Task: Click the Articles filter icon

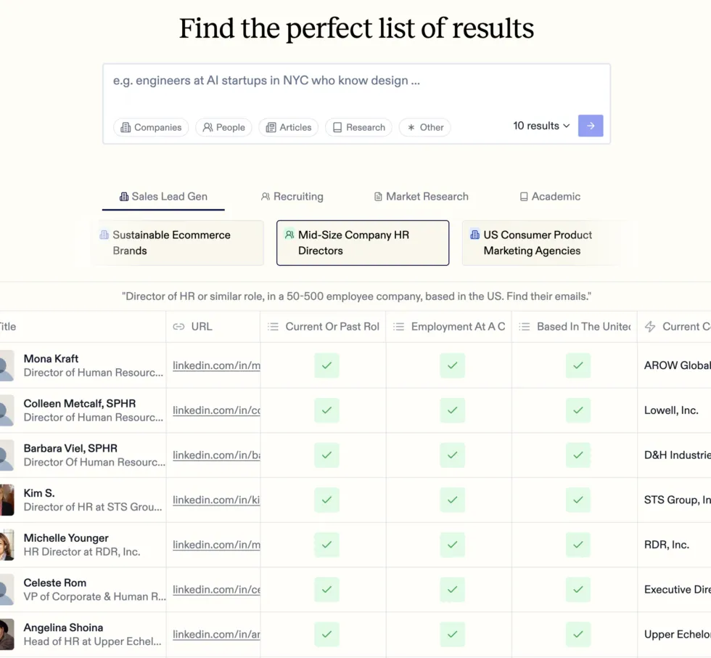Action: tap(271, 127)
